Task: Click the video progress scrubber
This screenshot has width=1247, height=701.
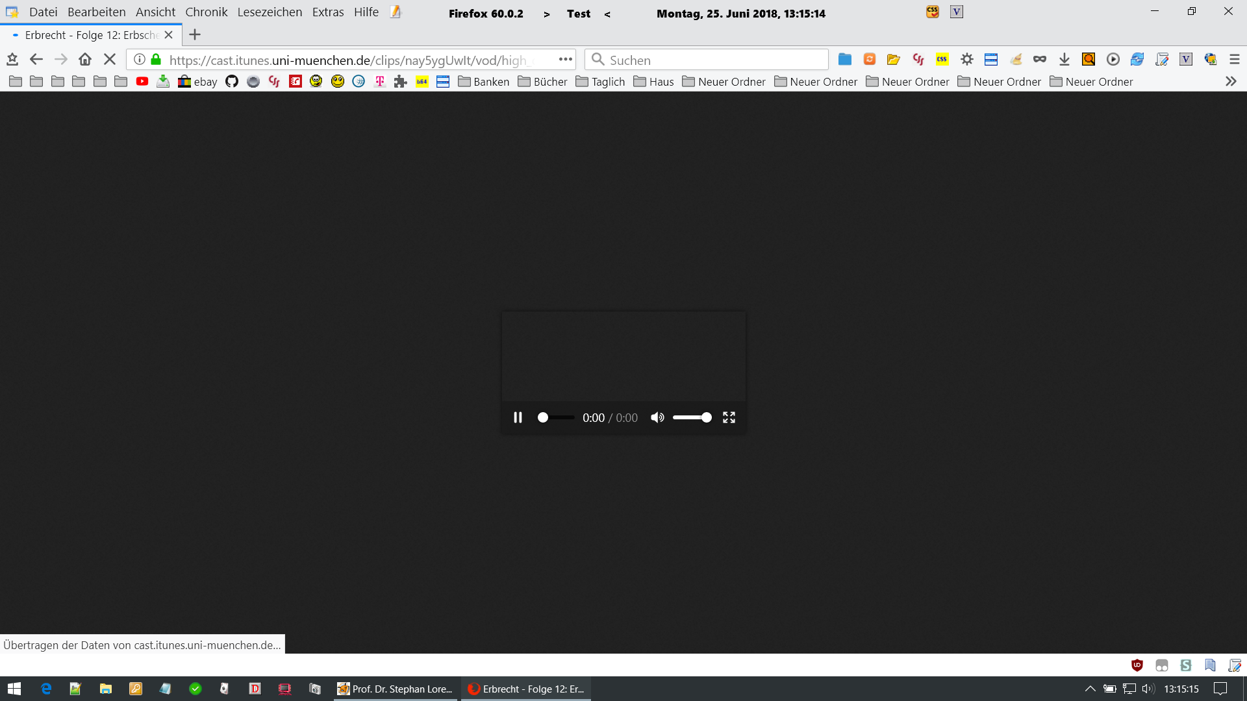Action: pos(556,417)
